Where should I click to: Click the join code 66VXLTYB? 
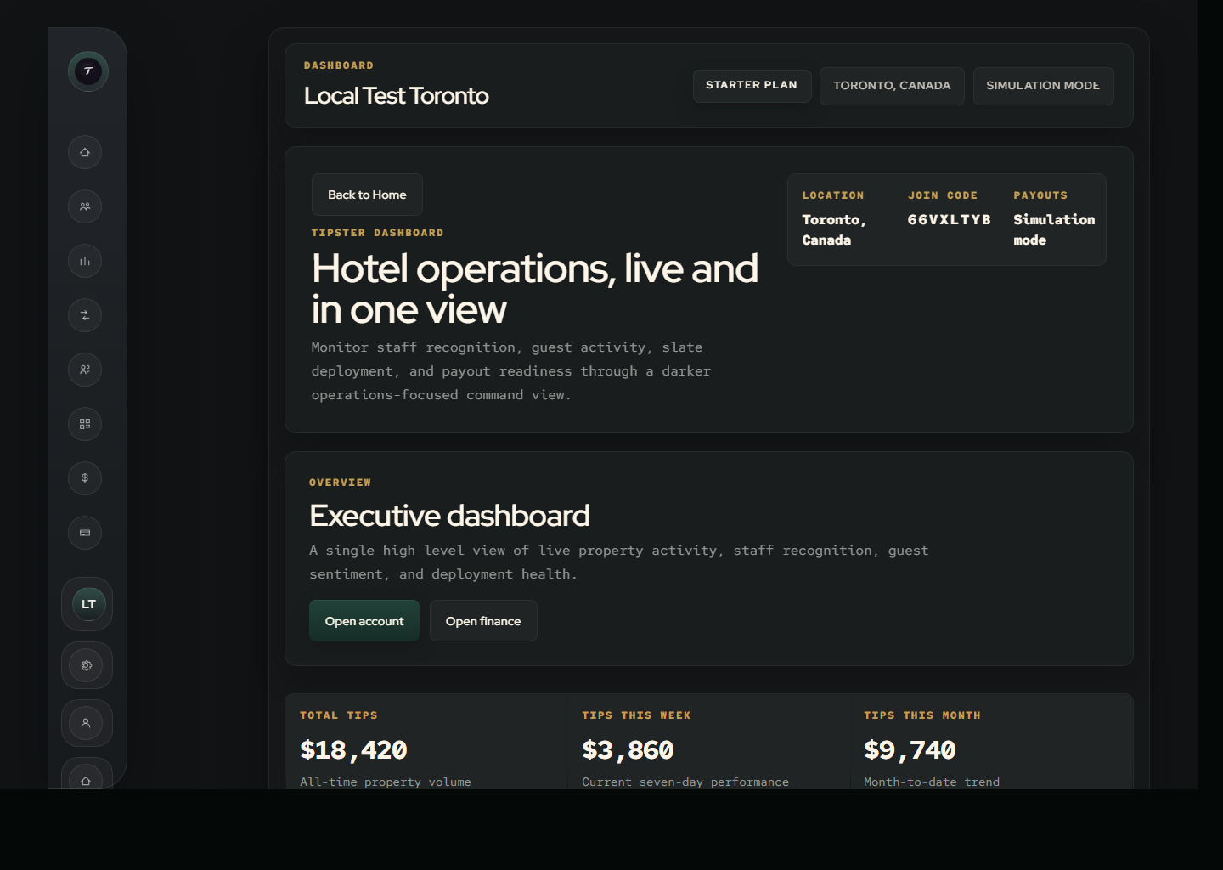(x=949, y=220)
